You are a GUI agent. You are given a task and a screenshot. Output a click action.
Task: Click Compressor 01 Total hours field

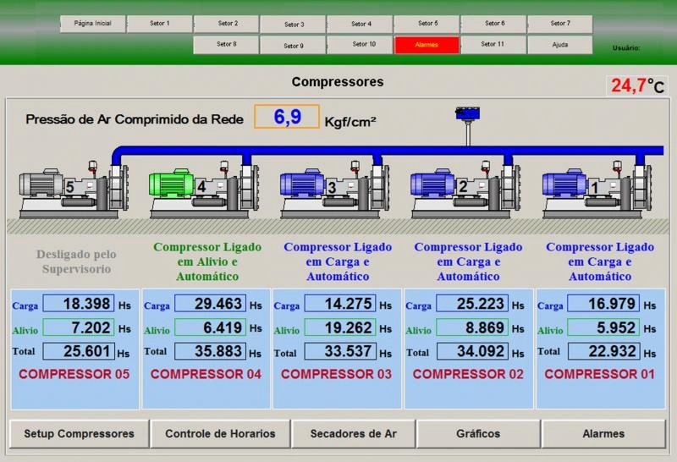603,351
